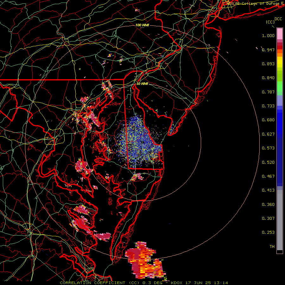285x285 pixels.
Task: Click the 0.733 scale value
Action: pos(268,106)
